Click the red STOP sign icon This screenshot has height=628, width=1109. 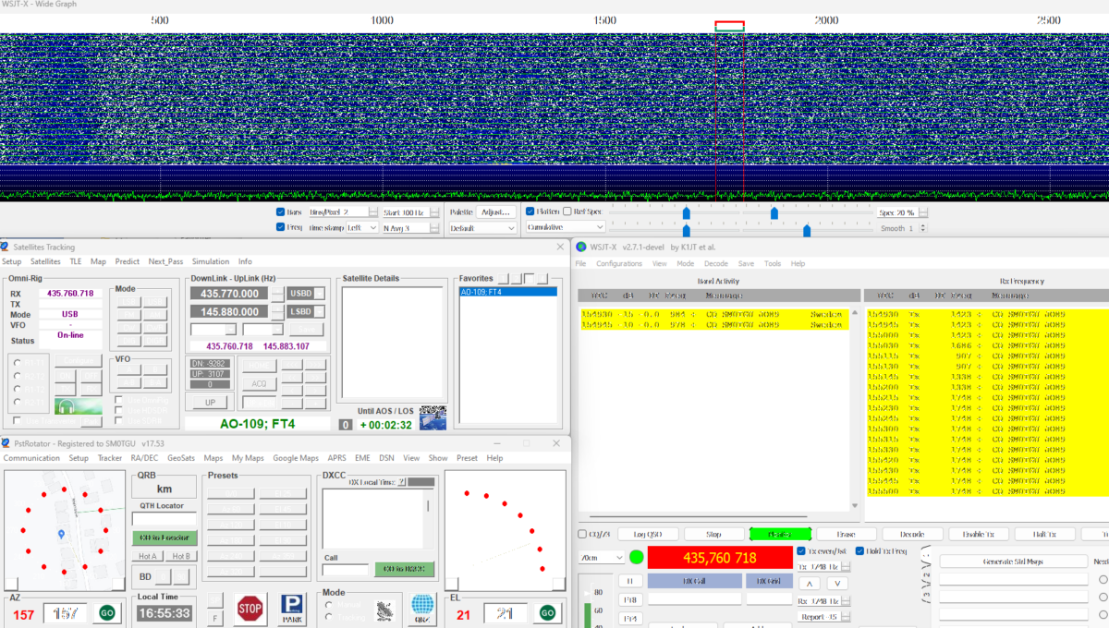(x=250, y=609)
